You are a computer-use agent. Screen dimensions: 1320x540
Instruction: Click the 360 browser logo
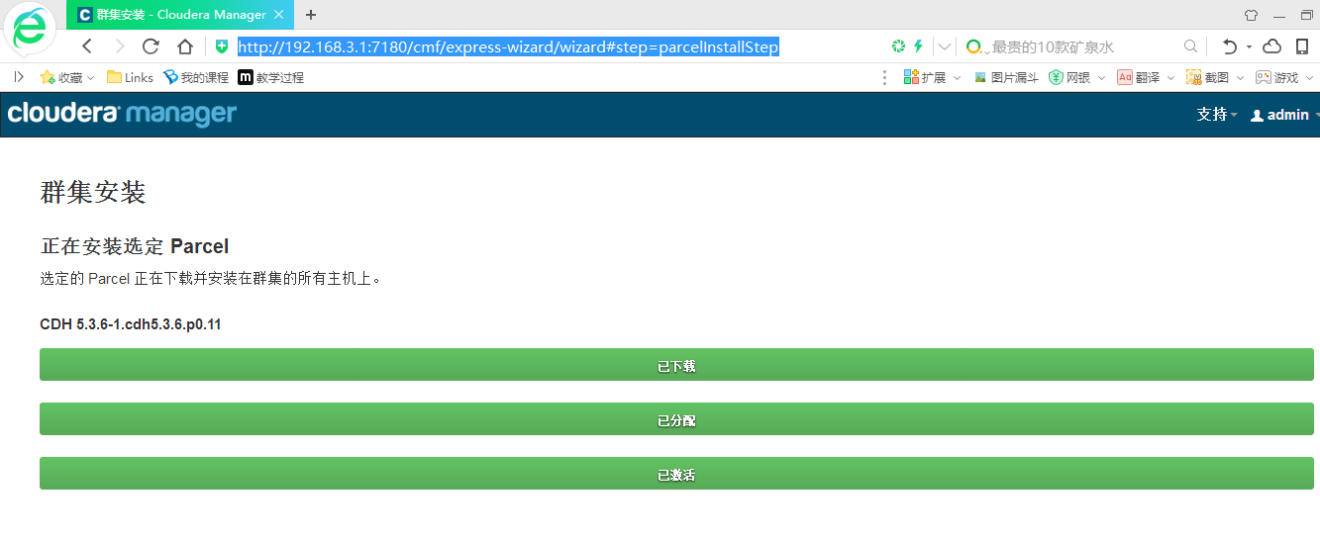click(x=32, y=30)
